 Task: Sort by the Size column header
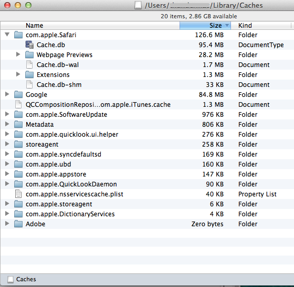205,26
